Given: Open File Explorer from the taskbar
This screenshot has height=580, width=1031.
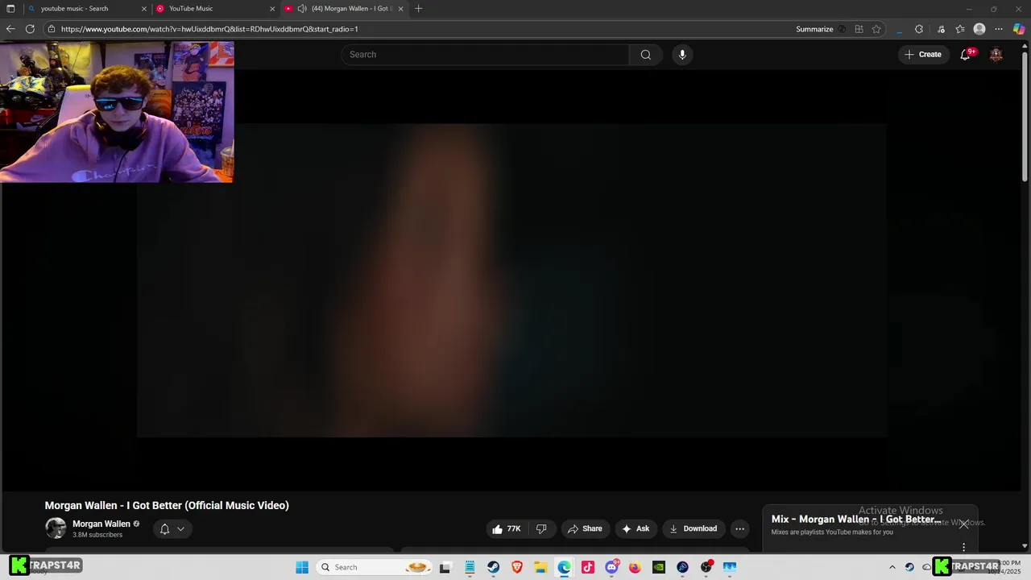Looking at the screenshot, I should (540, 567).
